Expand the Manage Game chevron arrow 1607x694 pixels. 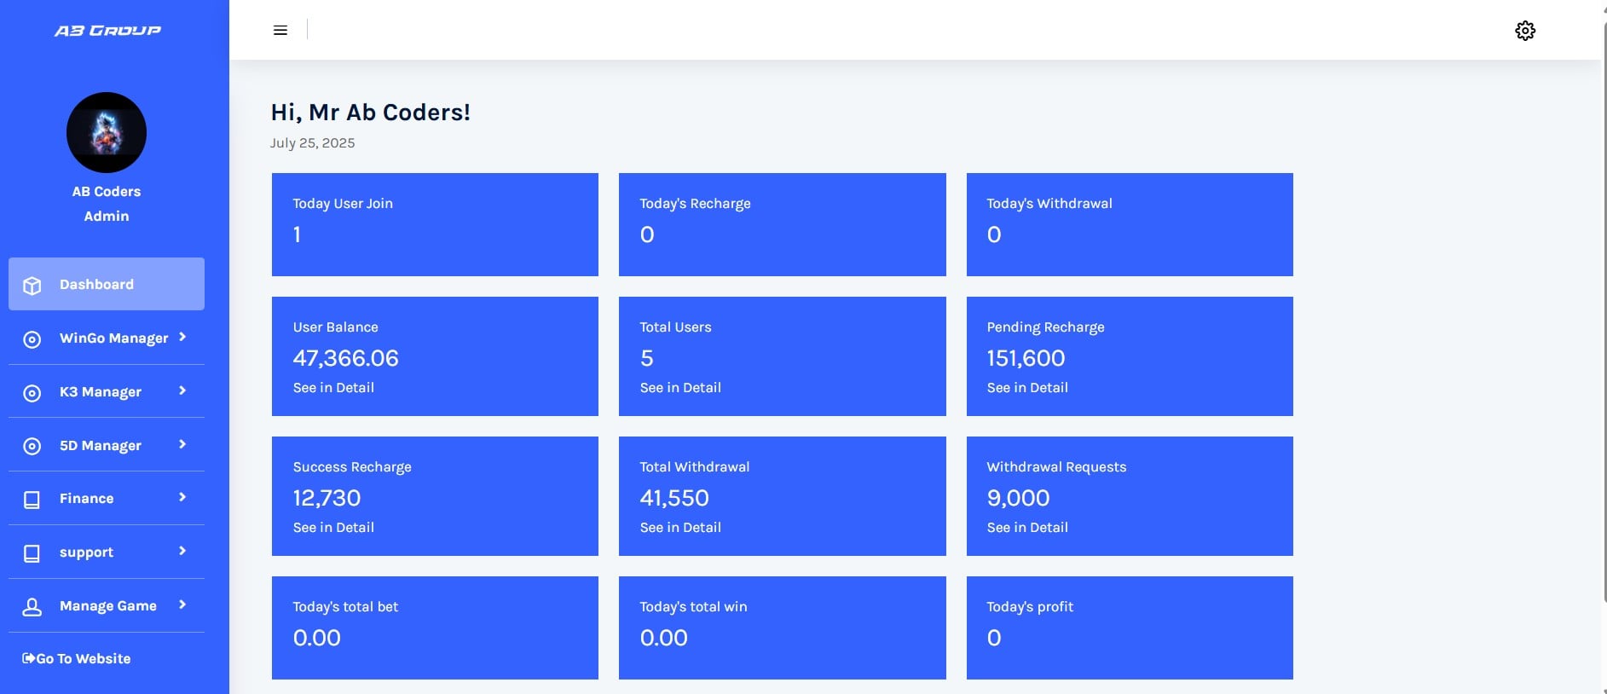coord(182,605)
